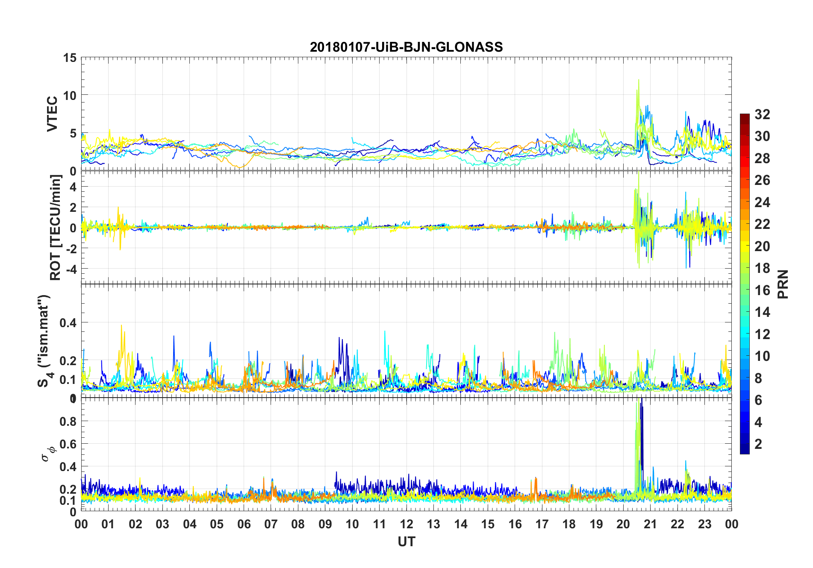Click the 15 hour tick on UT axis
Viewport: 813px width, 568px height.
[x=488, y=524]
